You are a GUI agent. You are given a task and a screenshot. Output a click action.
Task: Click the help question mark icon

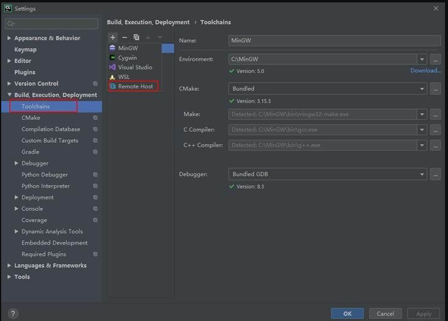pyautogui.click(x=13, y=314)
